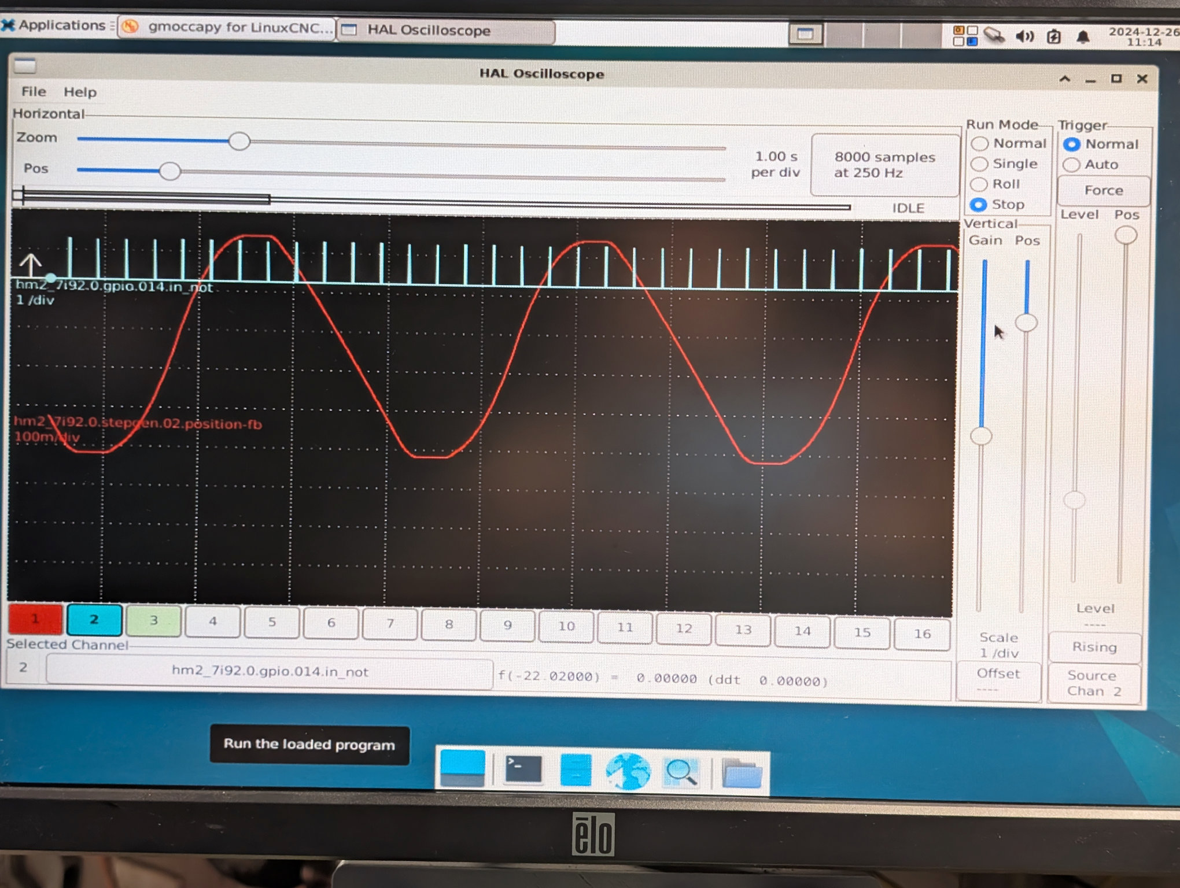Select channel 10 button
1180x888 pixels.
click(x=566, y=627)
